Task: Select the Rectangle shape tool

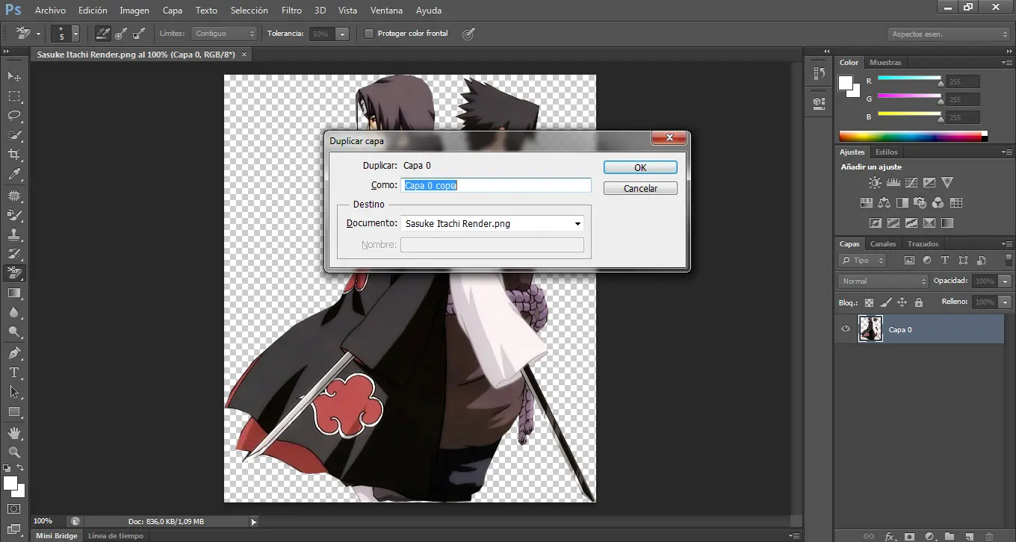Action: tap(14, 412)
